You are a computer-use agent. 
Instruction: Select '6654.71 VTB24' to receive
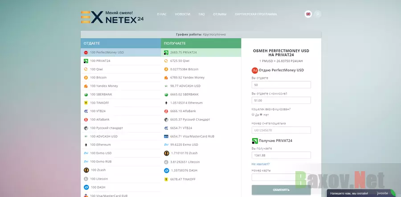coord(201,128)
